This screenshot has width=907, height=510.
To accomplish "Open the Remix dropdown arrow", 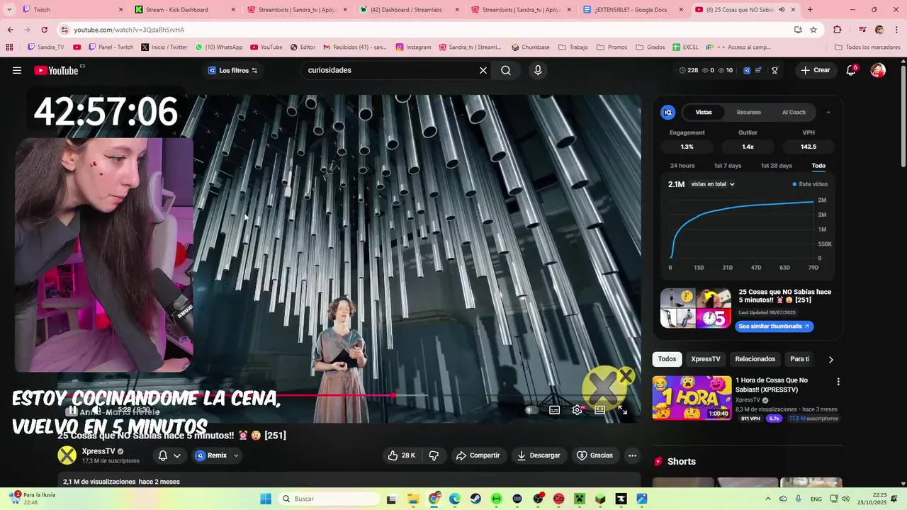I will point(236,455).
